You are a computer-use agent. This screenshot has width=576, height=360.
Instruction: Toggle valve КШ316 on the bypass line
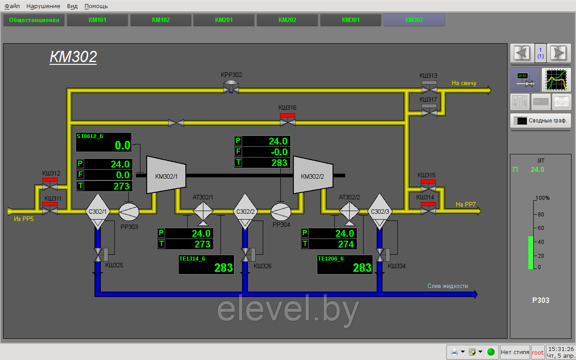pyautogui.click(x=287, y=122)
